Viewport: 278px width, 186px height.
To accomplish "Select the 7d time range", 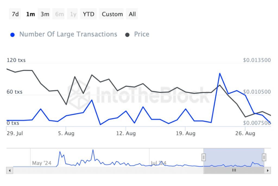I will click(x=15, y=14).
